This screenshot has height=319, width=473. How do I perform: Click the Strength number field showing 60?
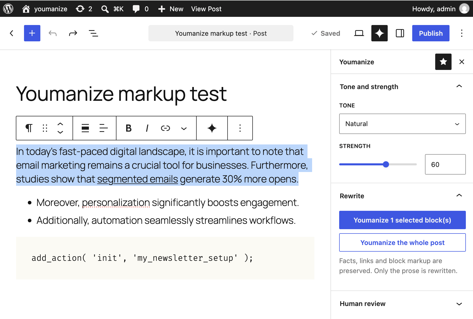pos(445,164)
